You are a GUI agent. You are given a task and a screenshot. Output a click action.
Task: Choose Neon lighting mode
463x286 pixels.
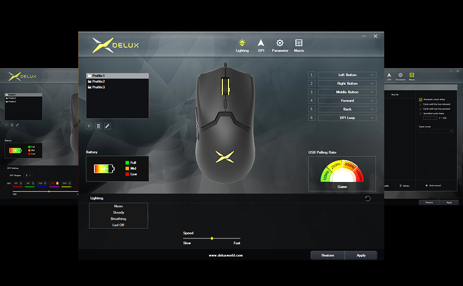pyautogui.click(x=118, y=206)
